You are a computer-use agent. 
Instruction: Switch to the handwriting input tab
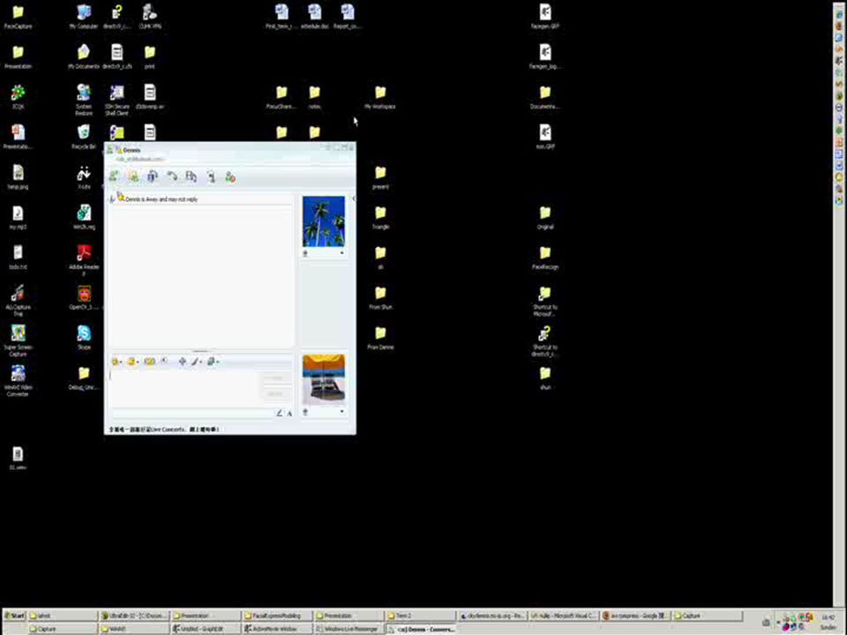(x=280, y=413)
